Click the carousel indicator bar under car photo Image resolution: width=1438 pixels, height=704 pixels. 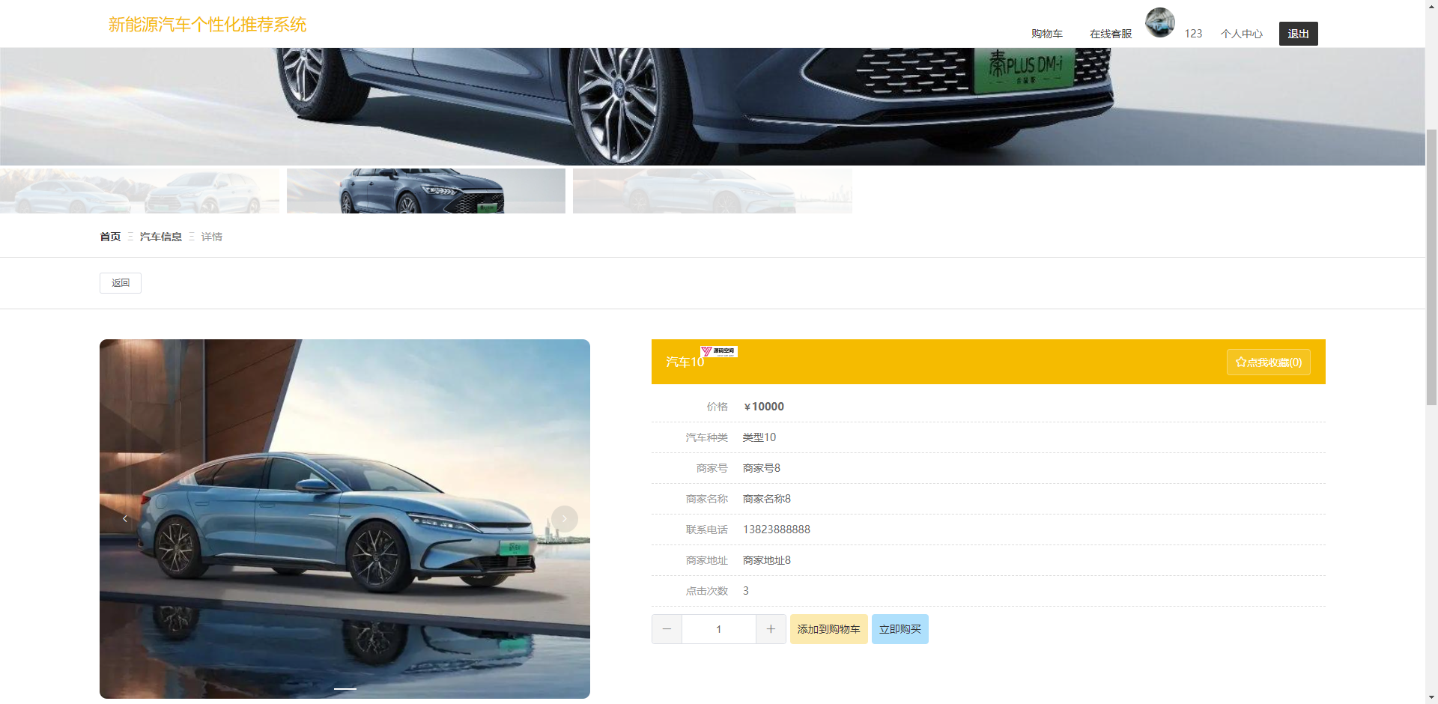345,688
